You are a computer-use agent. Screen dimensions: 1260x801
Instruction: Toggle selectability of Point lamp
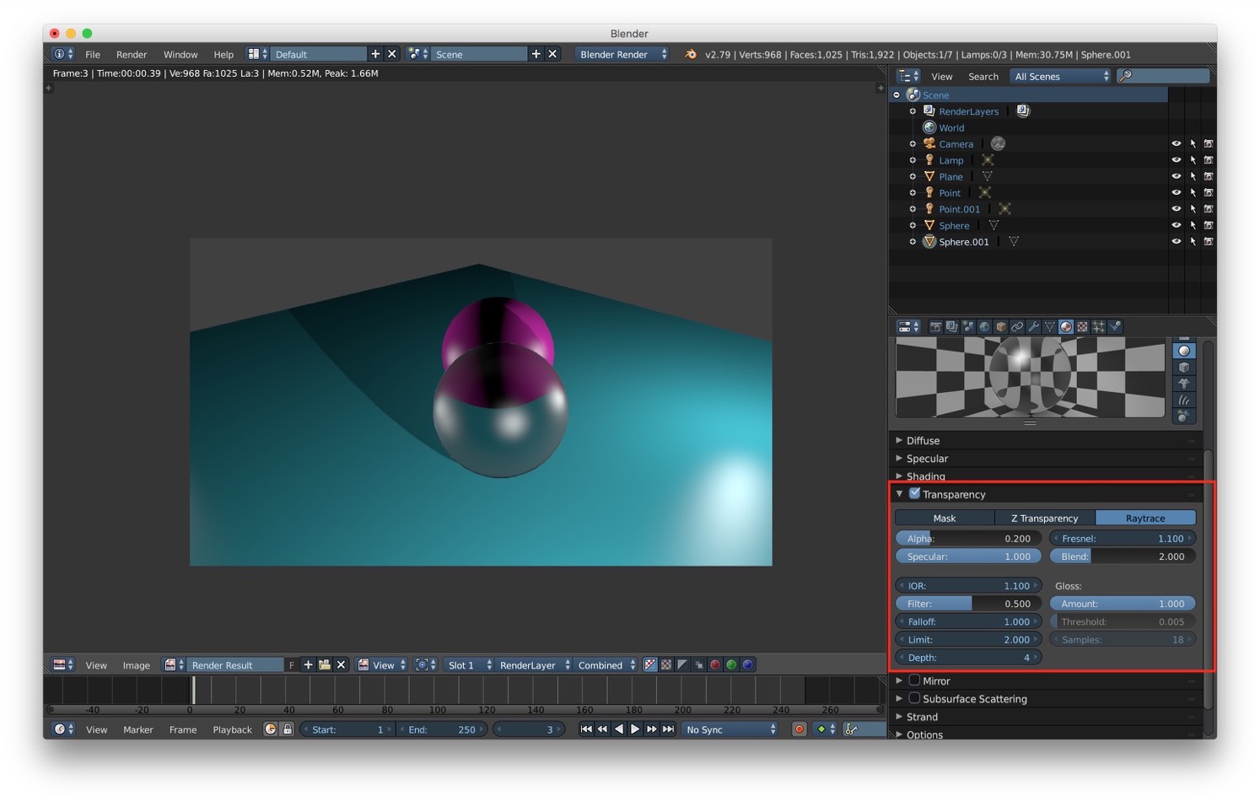1193,193
